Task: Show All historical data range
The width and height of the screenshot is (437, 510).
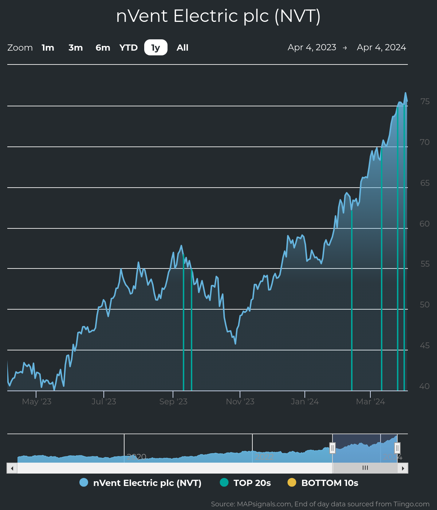Action: click(x=182, y=48)
